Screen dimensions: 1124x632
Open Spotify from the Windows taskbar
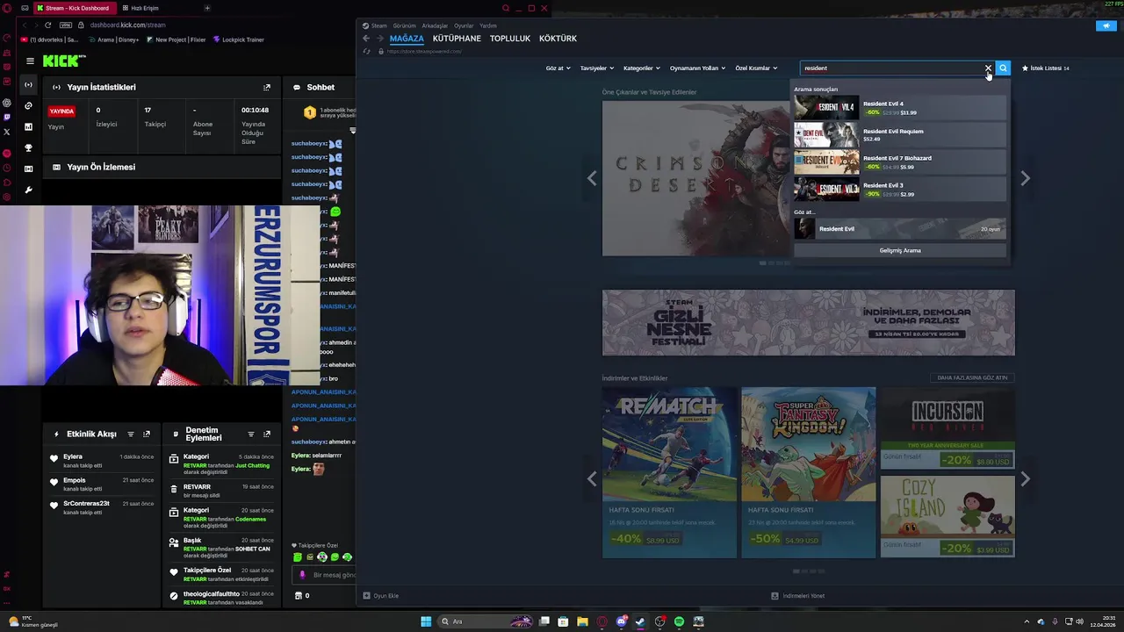pyautogui.click(x=679, y=621)
